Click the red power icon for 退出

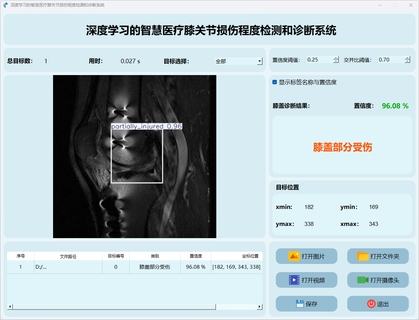(371, 304)
